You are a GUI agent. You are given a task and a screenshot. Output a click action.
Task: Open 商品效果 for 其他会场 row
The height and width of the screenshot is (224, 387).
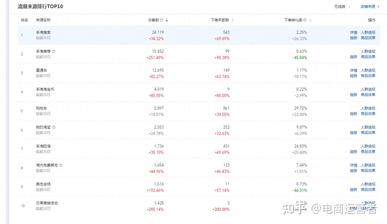368,190
